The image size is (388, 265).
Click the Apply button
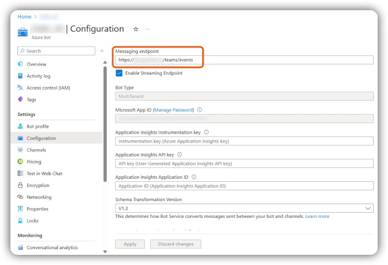click(130, 244)
